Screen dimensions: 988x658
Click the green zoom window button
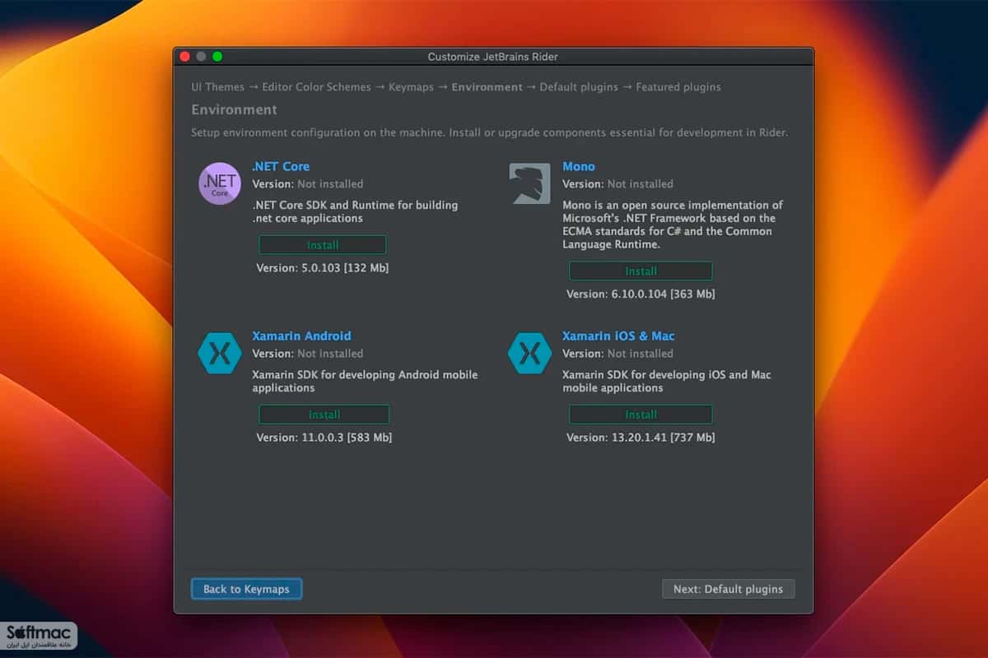click(x=217, y=57)
